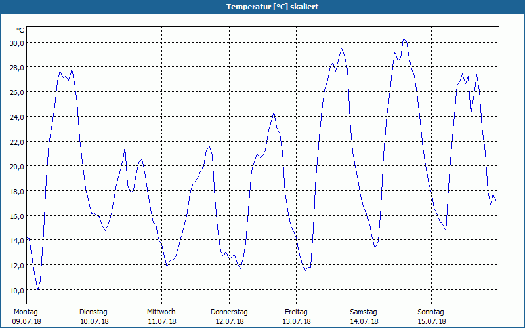The image size is (525, 328).
Task: Click the Montag day label
Action: [26, 312]
